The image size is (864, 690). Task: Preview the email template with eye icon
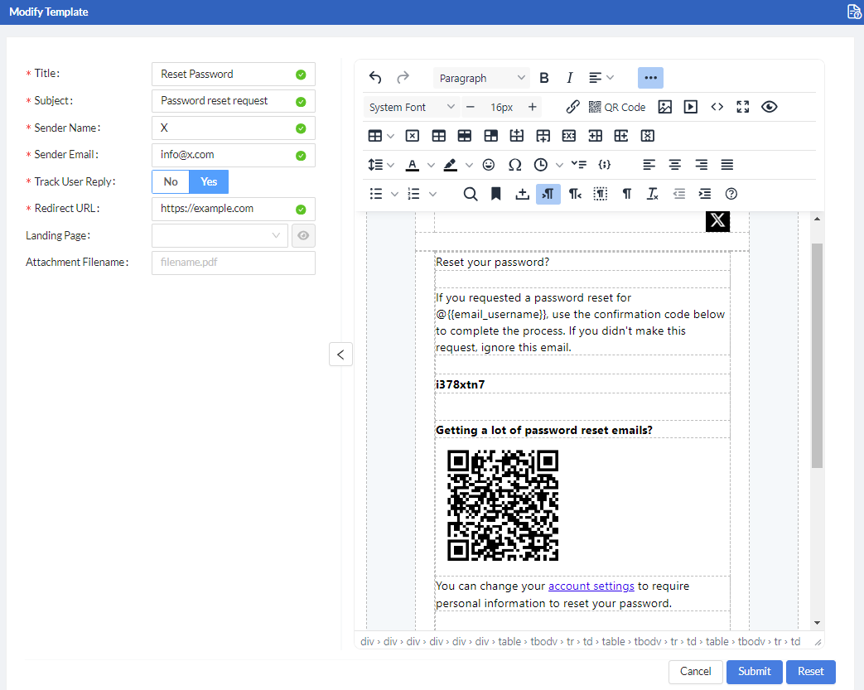(x=769, y=106)
